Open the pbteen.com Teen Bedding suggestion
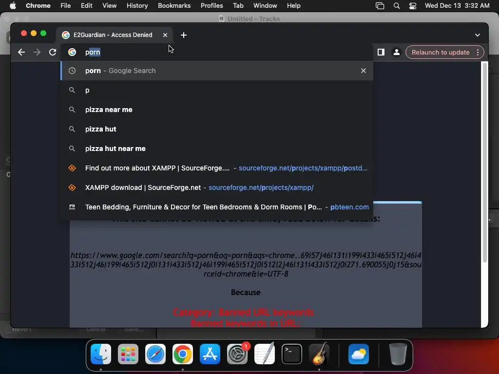The image size is (499, 374). (217, 207)
